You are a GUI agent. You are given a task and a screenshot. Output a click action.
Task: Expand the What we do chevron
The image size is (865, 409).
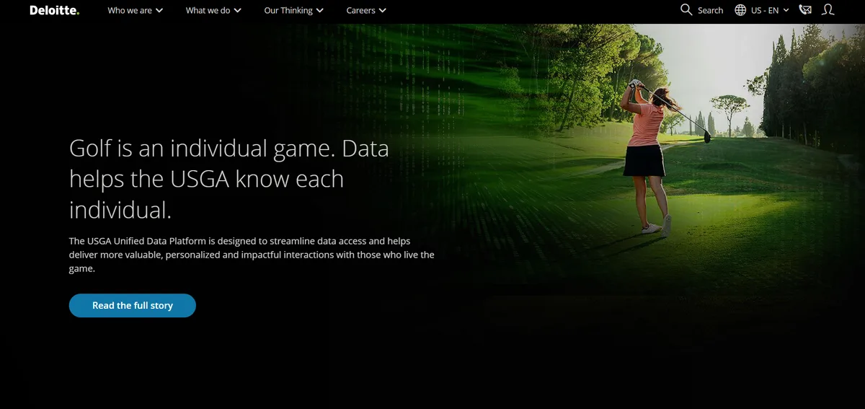click(237, 11)
